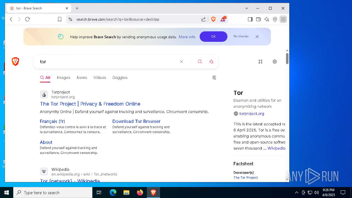Dismiss the usage data banner

257,37
